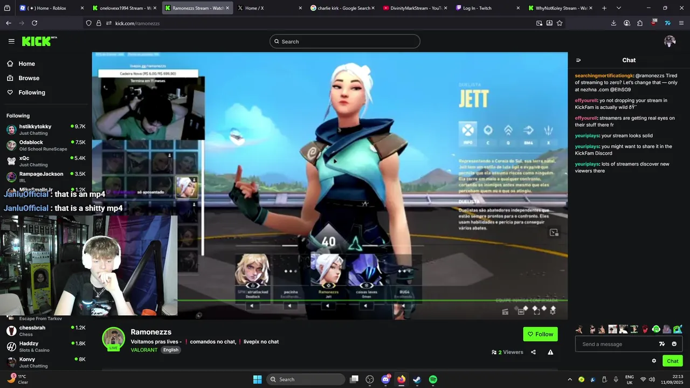Open Firefox downloads panel
This screenshot has height=388, width=690.
pos(613,23)
